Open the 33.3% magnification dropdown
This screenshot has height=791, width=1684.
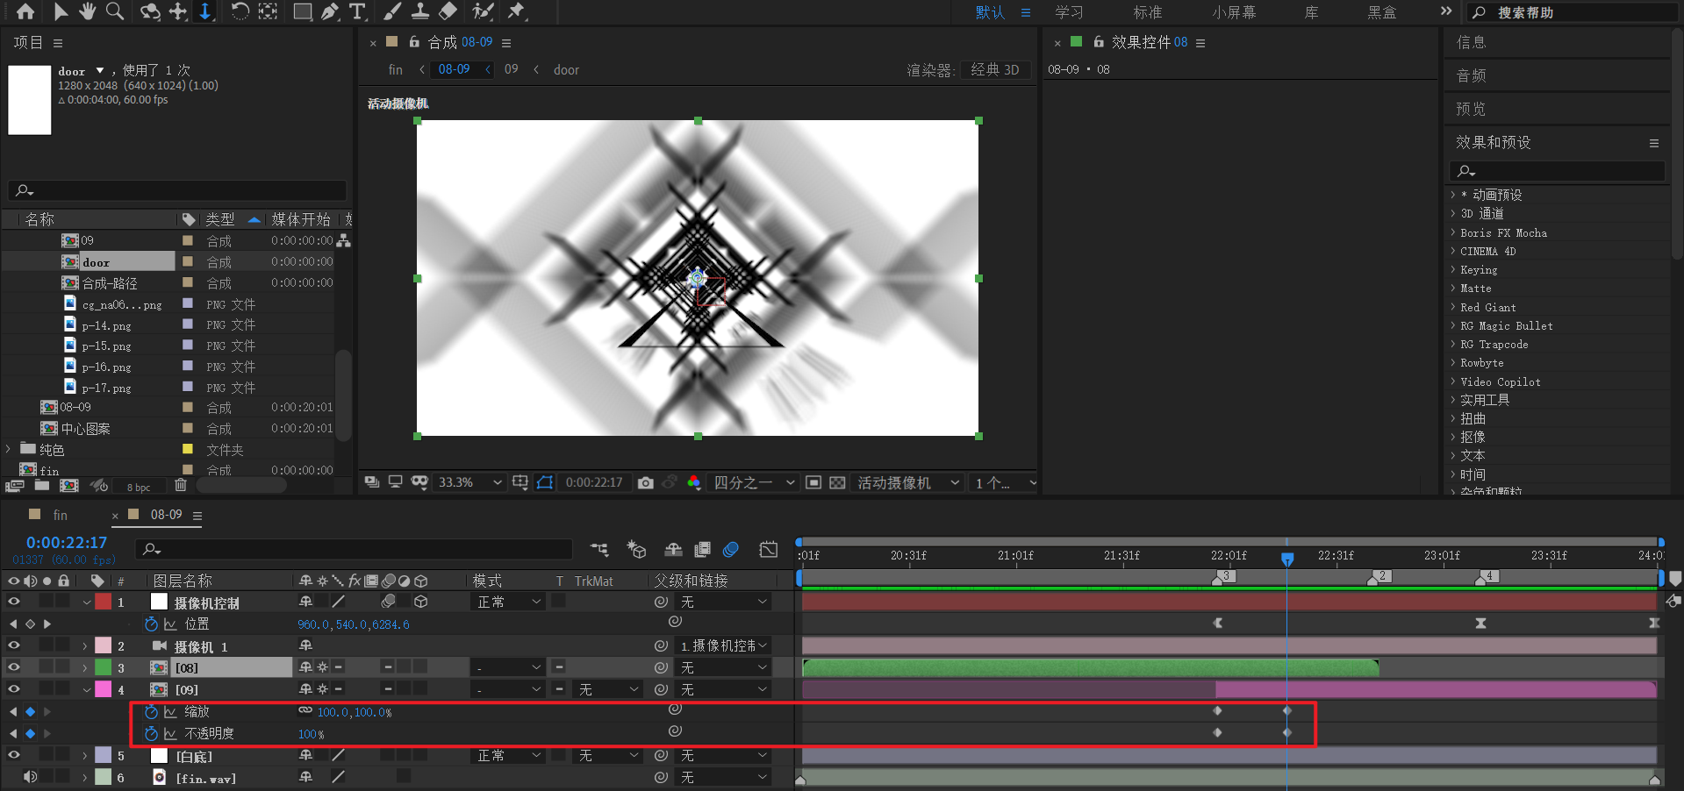[x=470, y=483]
